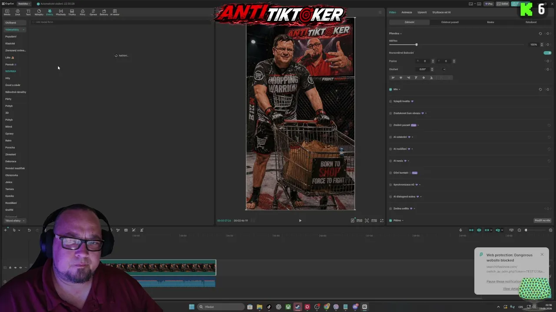Click the Sdílet share button
The width and height of the screenshot is (556, 312).
coord(503,4)
